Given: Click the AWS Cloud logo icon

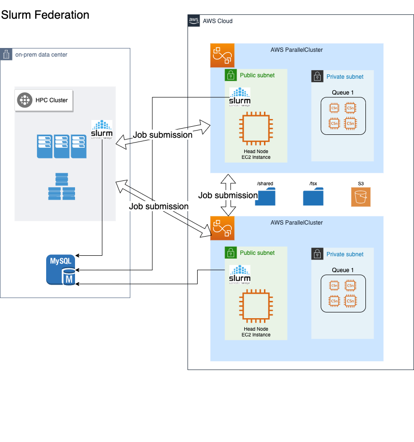Looking at the screenshot, I should (x=194, y=21).
